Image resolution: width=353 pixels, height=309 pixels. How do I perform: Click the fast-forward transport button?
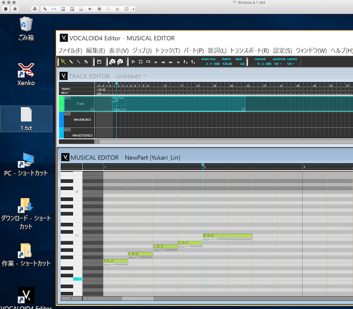coord(171,62)
